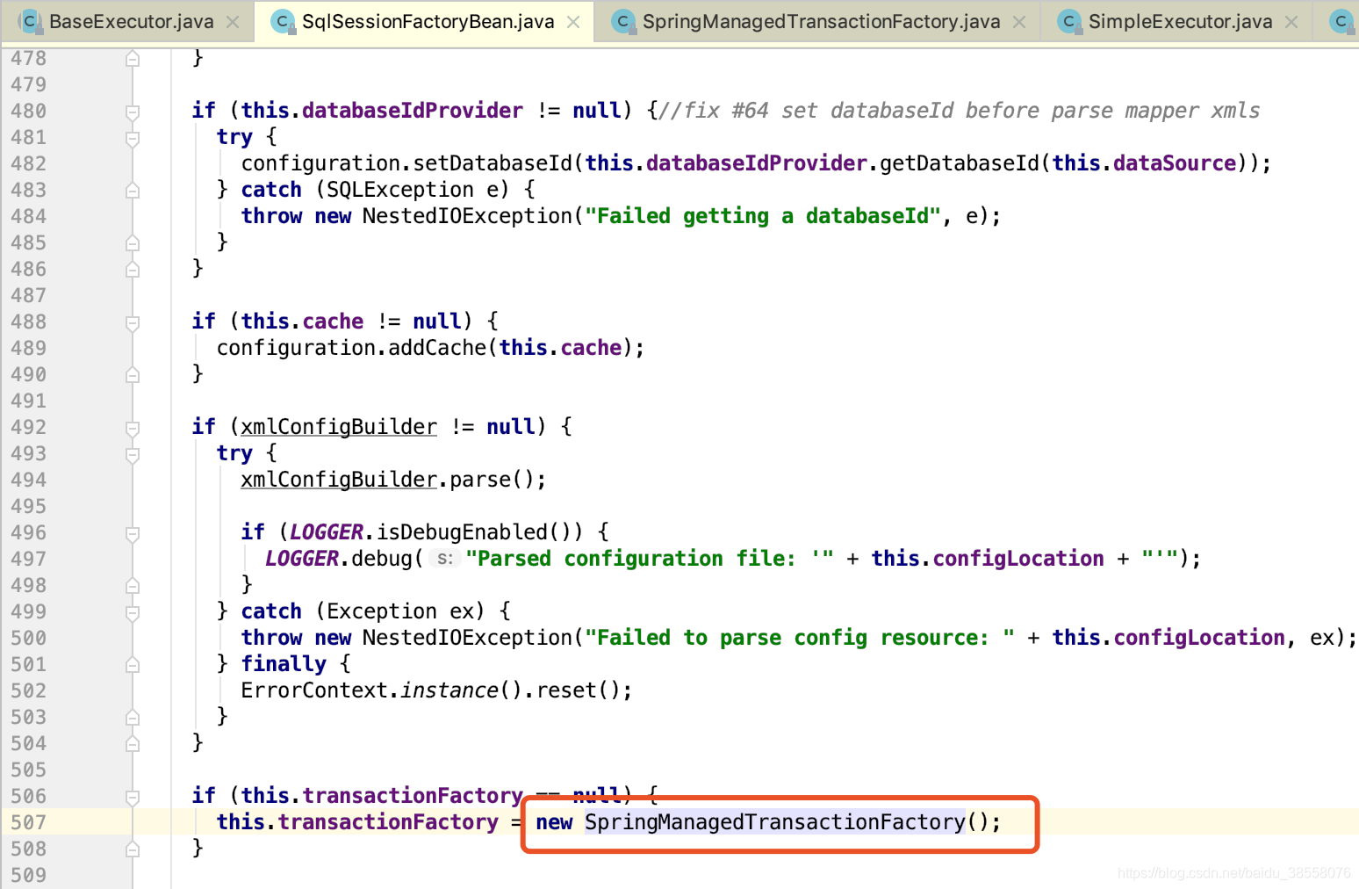Click line number 494 in the gutter
This screenshot has height=889, width=1359.
[29, 480]
